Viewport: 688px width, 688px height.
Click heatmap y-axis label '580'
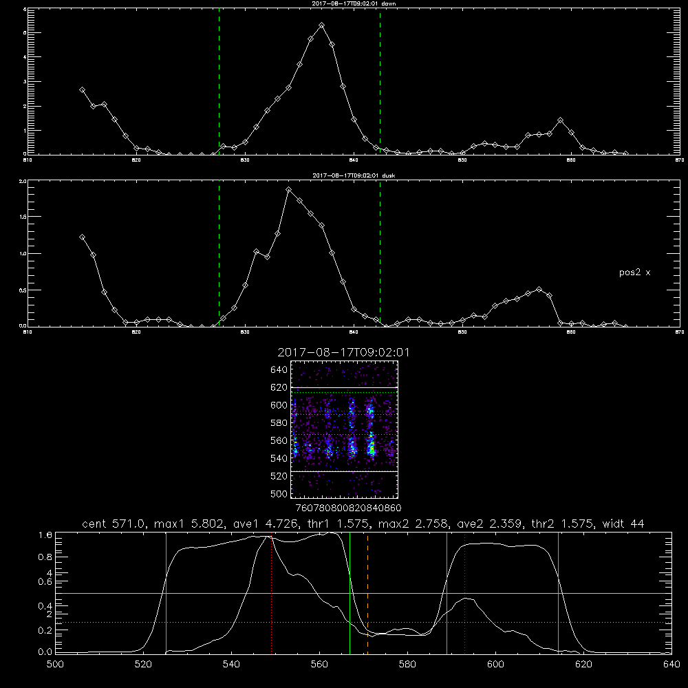click(x=279, y=423)
